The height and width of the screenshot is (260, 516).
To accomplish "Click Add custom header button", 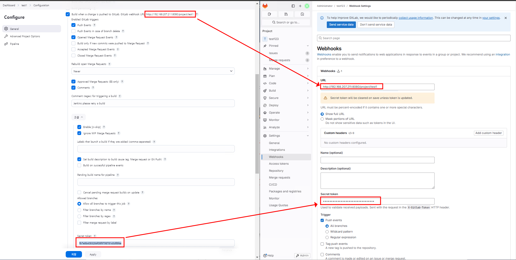I will click(489, 133).
